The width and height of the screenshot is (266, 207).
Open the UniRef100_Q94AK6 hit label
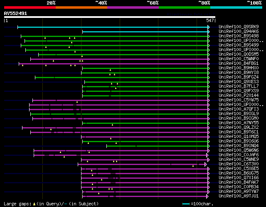pyautogui.click(x=239, y=32)
